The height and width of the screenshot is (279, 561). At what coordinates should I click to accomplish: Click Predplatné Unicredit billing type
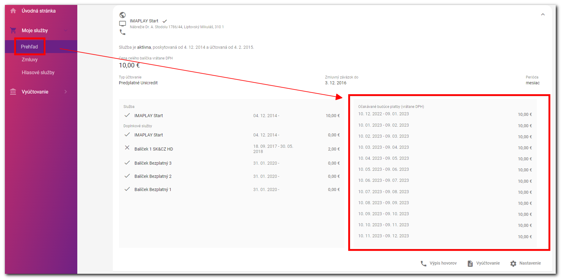pyautogui.click(x=138, y=83)
